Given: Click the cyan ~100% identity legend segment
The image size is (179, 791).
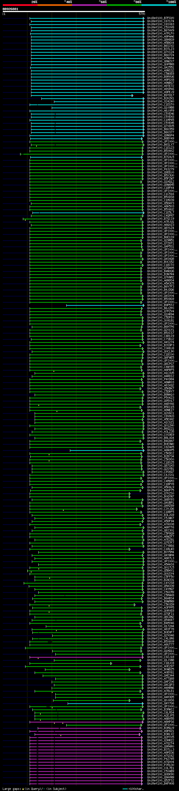Looking at the screenshot, I should tap(159, 5).
